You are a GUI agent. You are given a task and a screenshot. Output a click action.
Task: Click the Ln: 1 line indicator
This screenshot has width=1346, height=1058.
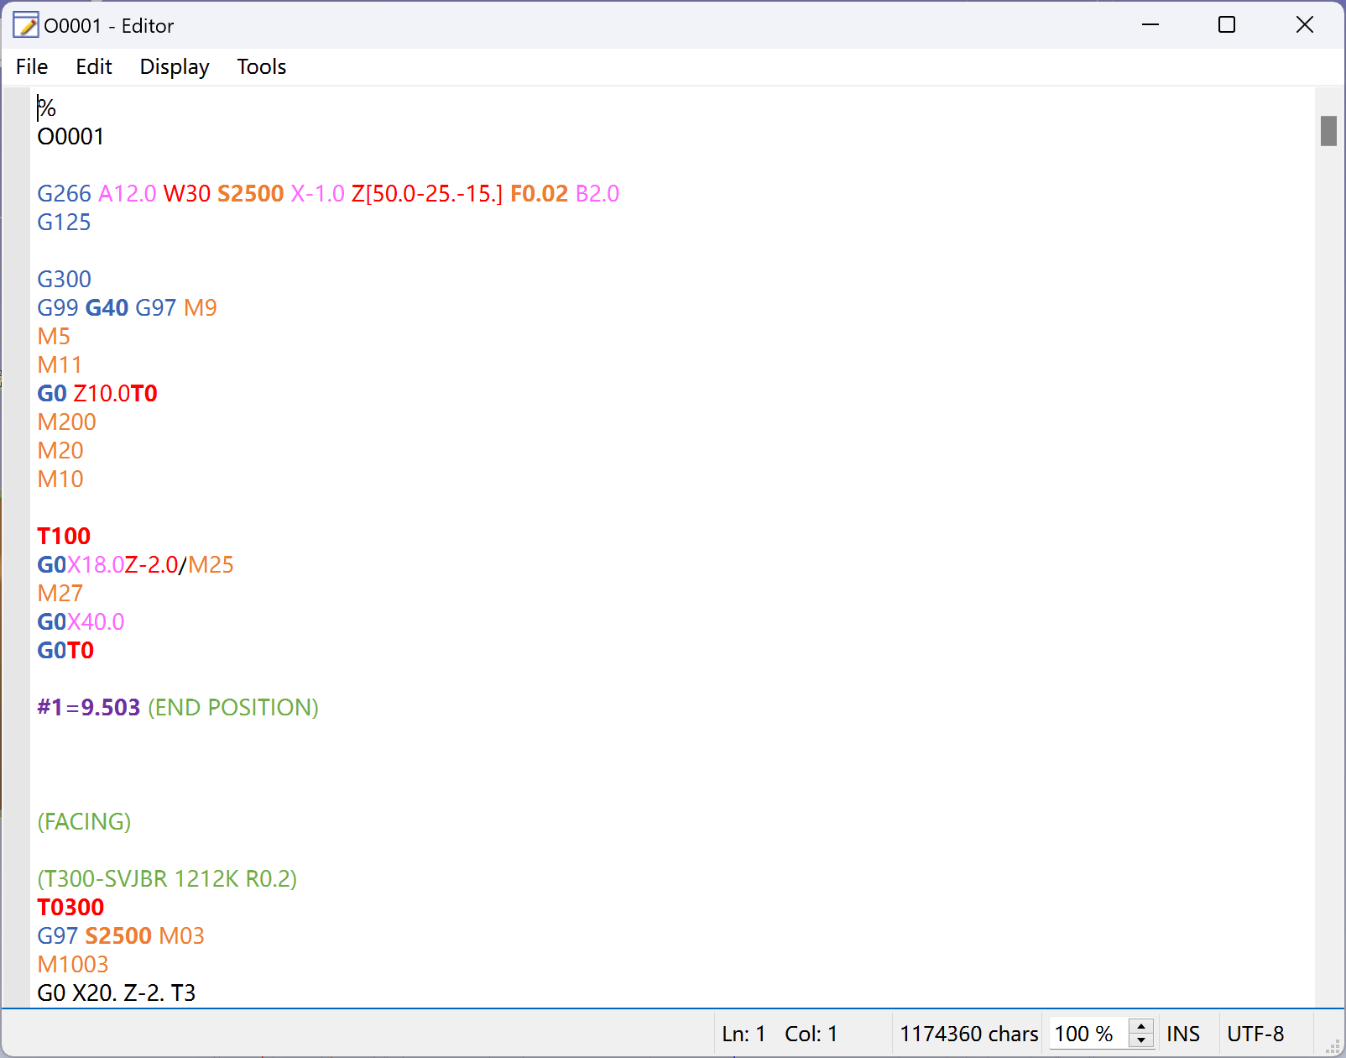[x=743, y=1034]
